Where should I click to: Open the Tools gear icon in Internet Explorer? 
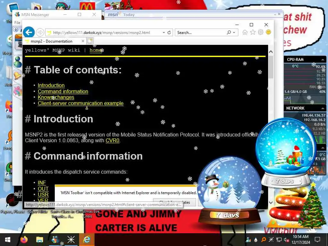(x=260, y=32)
